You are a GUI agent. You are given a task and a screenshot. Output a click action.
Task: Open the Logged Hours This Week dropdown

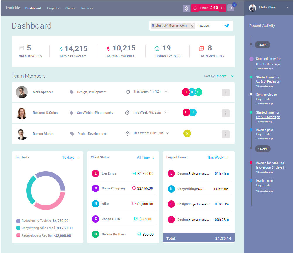(217, 158)
